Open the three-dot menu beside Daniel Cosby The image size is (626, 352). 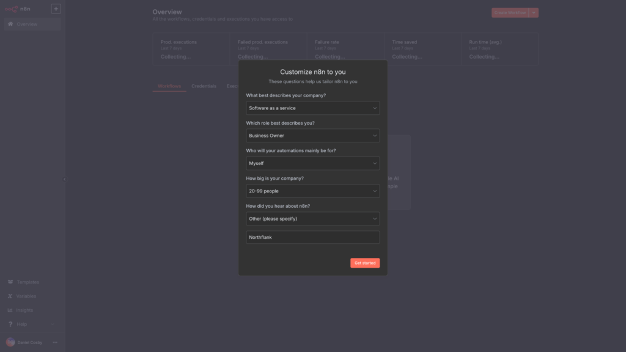55,342
